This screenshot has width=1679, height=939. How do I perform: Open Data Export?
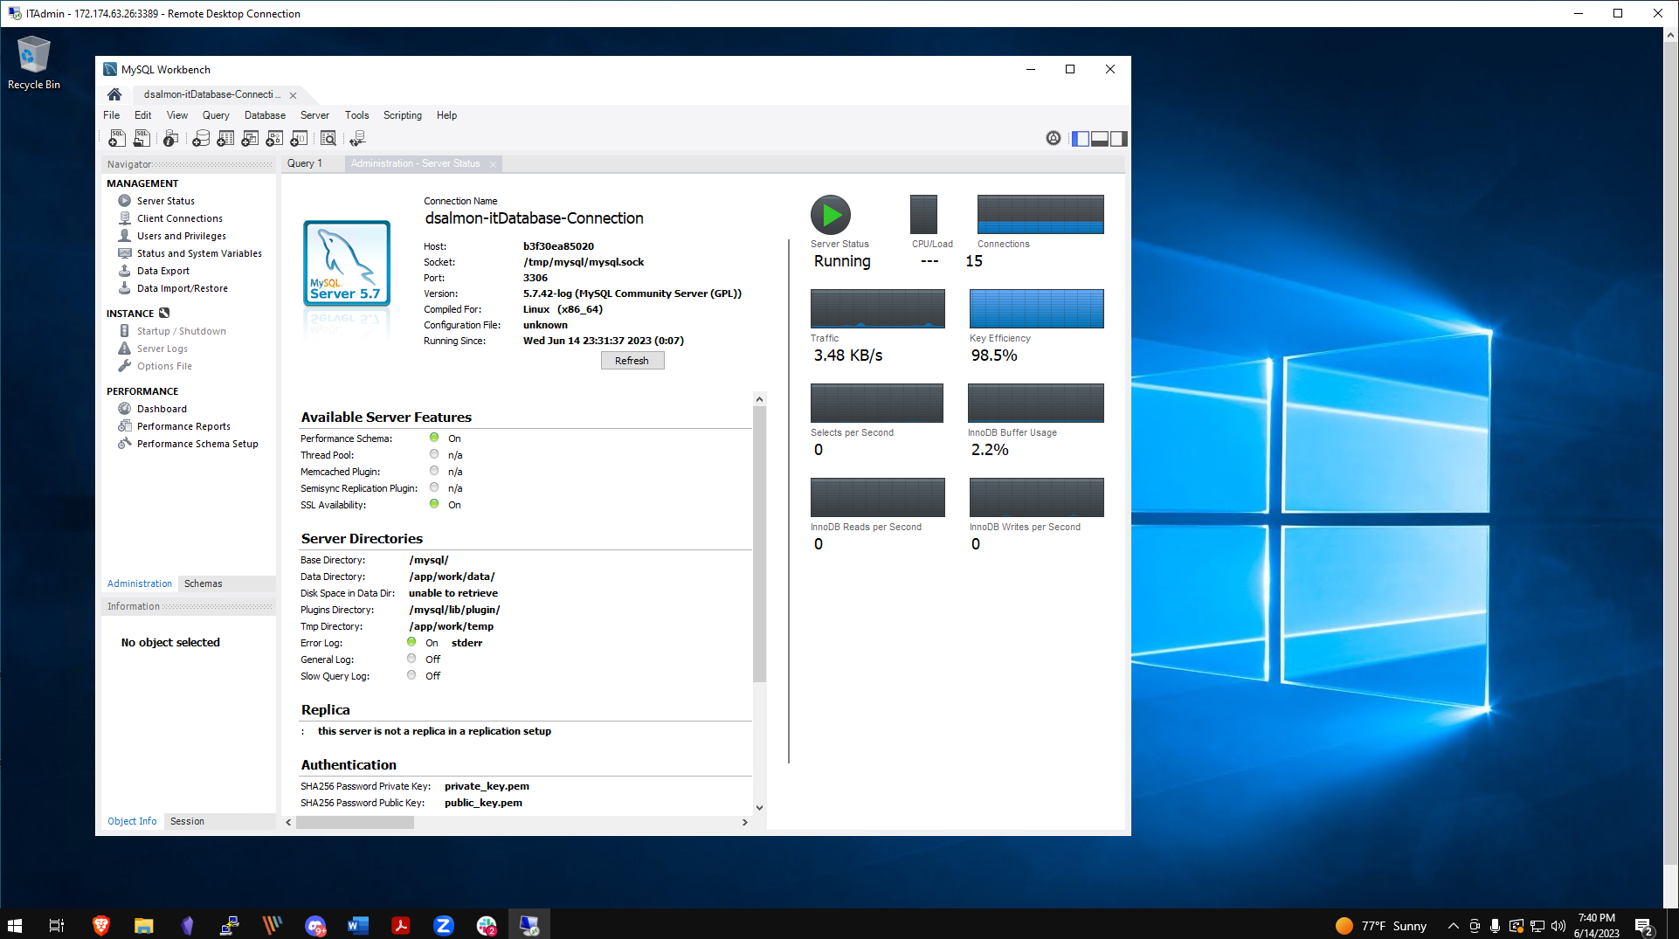[162, 271]
